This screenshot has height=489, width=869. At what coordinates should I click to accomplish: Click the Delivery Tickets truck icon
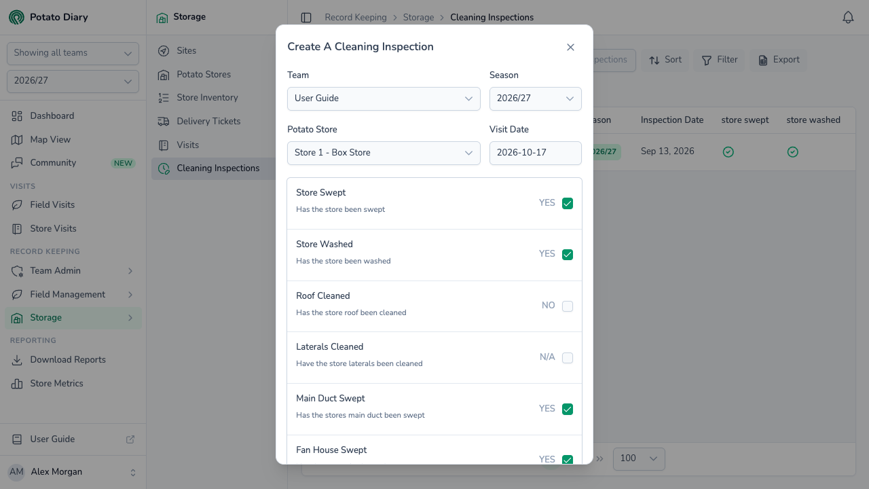164,122
